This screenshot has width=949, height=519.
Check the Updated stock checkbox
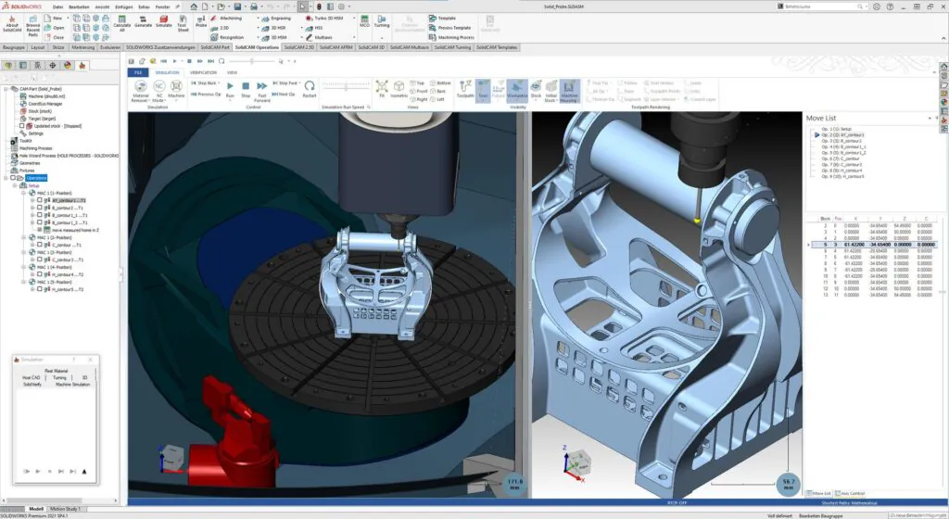(21, 125)
